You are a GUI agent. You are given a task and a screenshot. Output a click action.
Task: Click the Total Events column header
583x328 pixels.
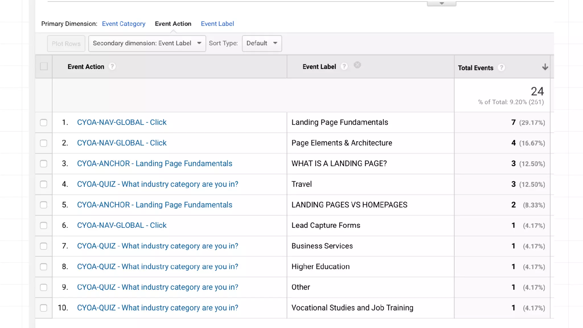[x=475, y=68]
